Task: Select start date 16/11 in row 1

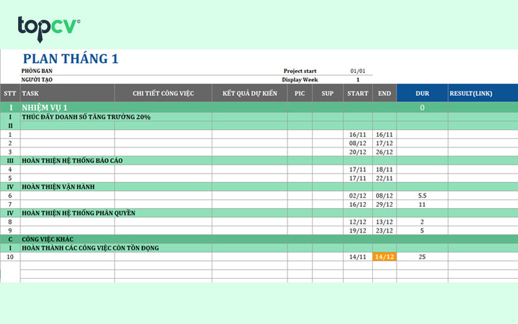Action: coord(358,135)
